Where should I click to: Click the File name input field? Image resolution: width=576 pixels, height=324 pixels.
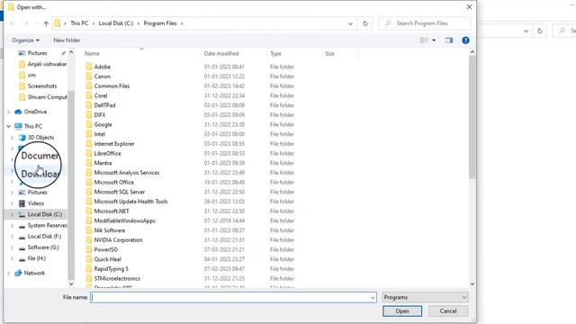pos(234,297)
